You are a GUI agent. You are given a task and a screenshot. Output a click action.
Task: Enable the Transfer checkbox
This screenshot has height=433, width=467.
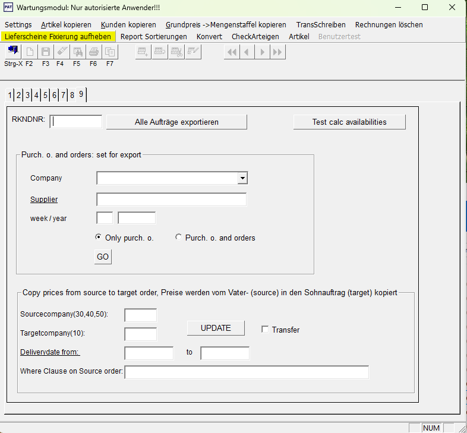265,330
